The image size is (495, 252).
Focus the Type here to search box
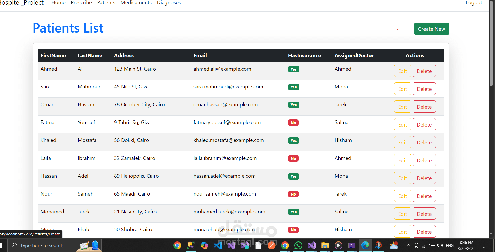coord(55,245)
